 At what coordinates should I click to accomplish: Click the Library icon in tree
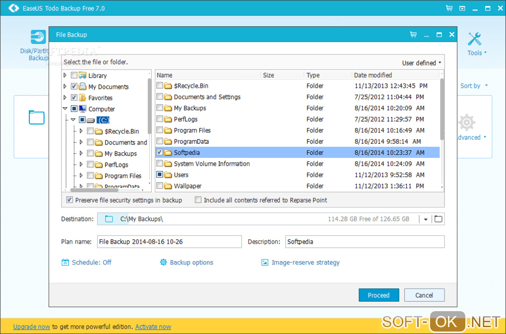tap(83, 75)
